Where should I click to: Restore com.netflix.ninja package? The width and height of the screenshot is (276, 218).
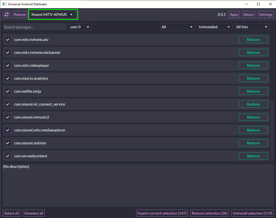click(253, 91)
